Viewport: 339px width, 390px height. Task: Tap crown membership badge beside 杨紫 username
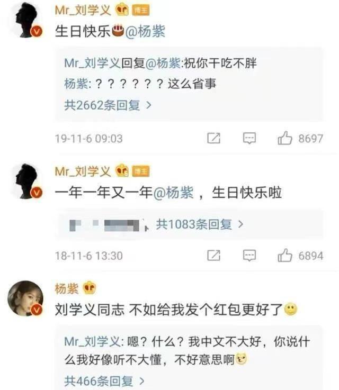point(89,288)
